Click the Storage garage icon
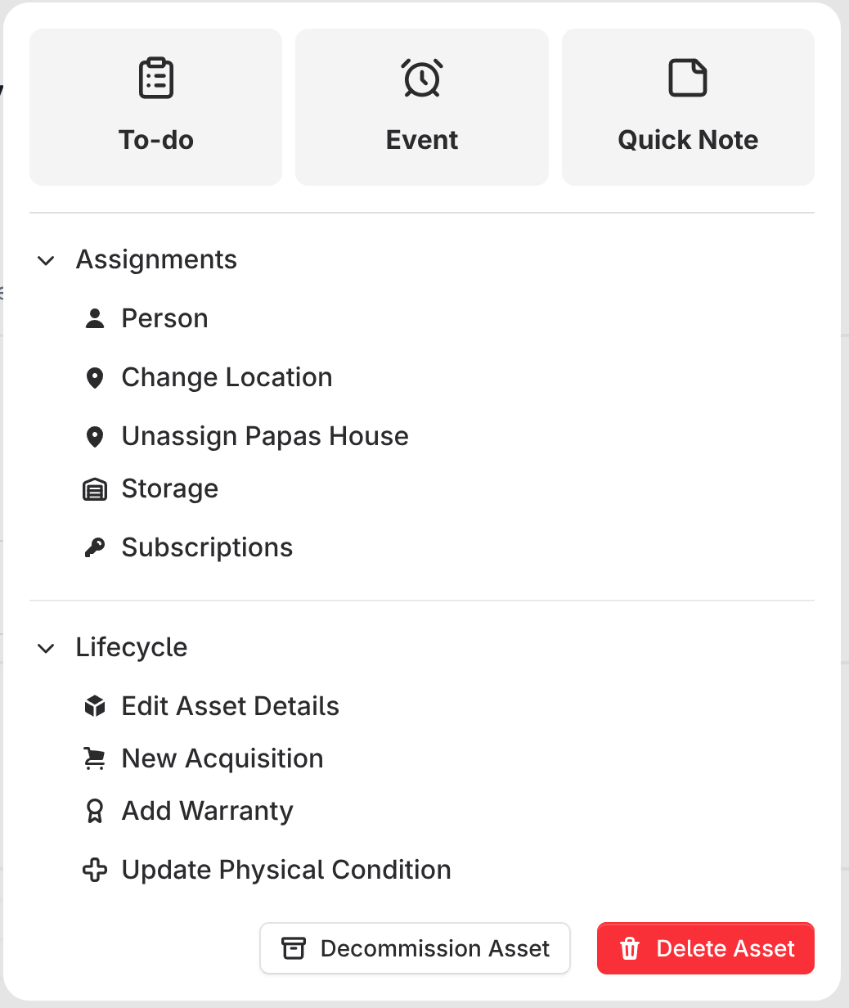The image size is (849, 1008). point(95,489)
